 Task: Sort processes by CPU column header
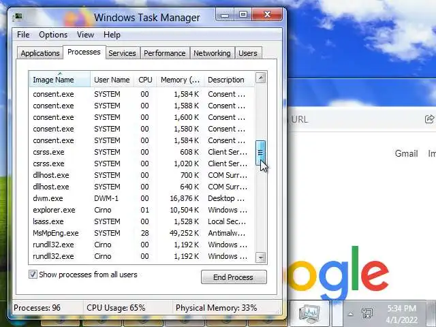pos(145,80)
